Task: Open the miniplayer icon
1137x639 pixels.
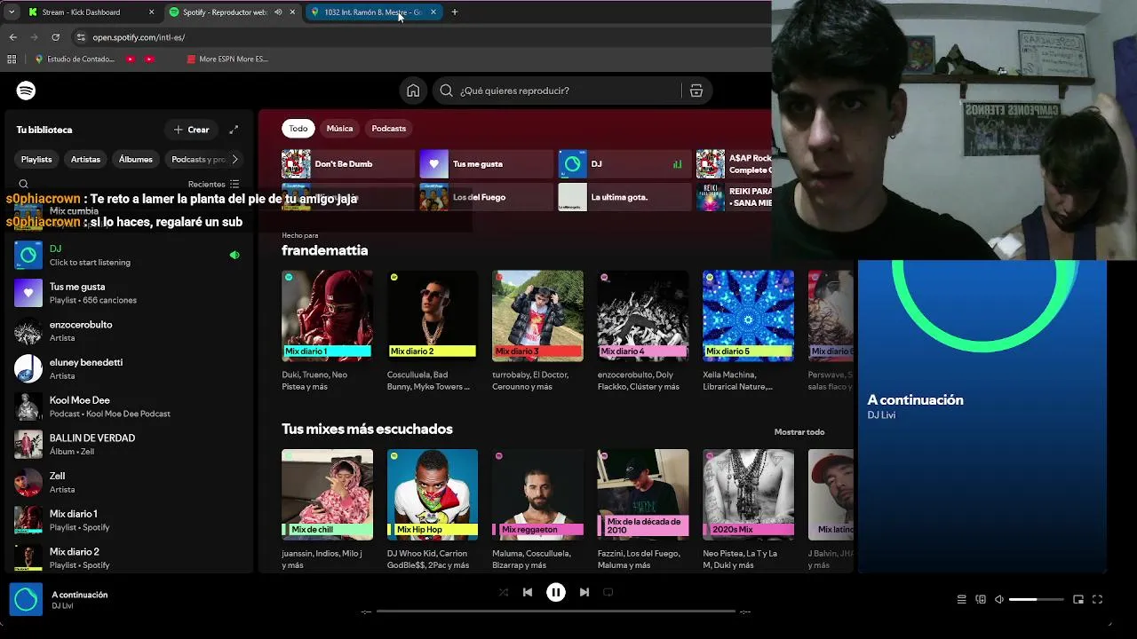Action: coord(1078,600)
